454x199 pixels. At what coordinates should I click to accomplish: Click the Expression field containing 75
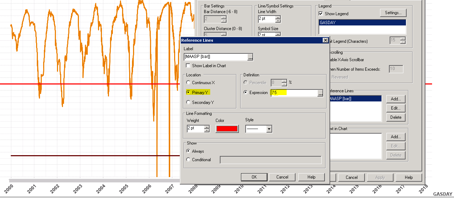point(294,93)
